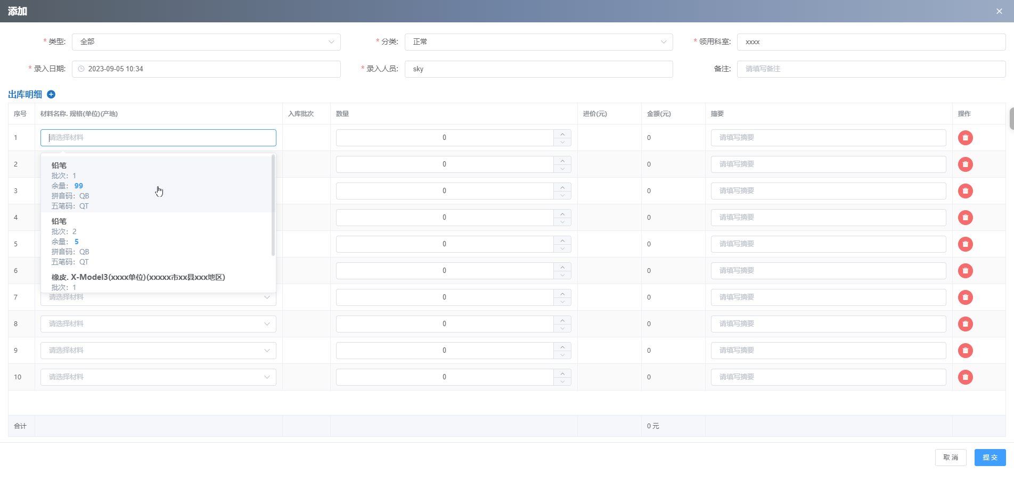Click the '0 元' total amount
This screenshot has height=490, width=1014.
pyautogui.click(x=653, y=426)
